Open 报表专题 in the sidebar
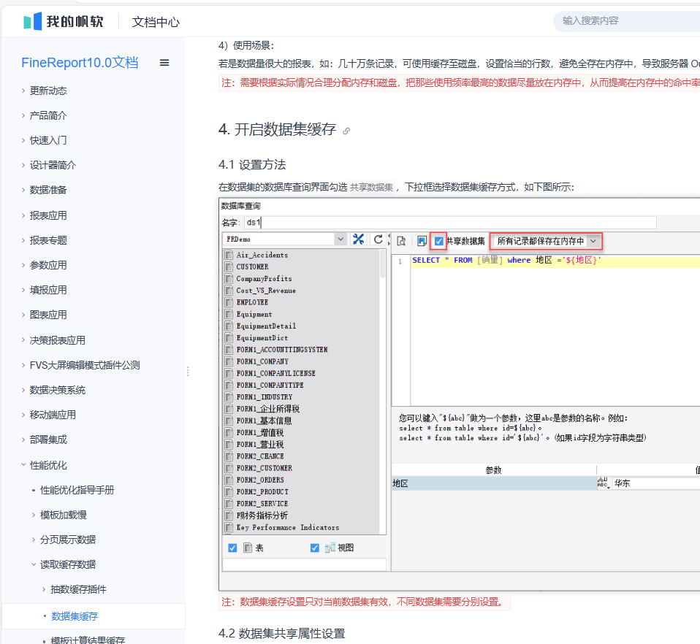The image size is (700, 644). [x=48, y=240]
